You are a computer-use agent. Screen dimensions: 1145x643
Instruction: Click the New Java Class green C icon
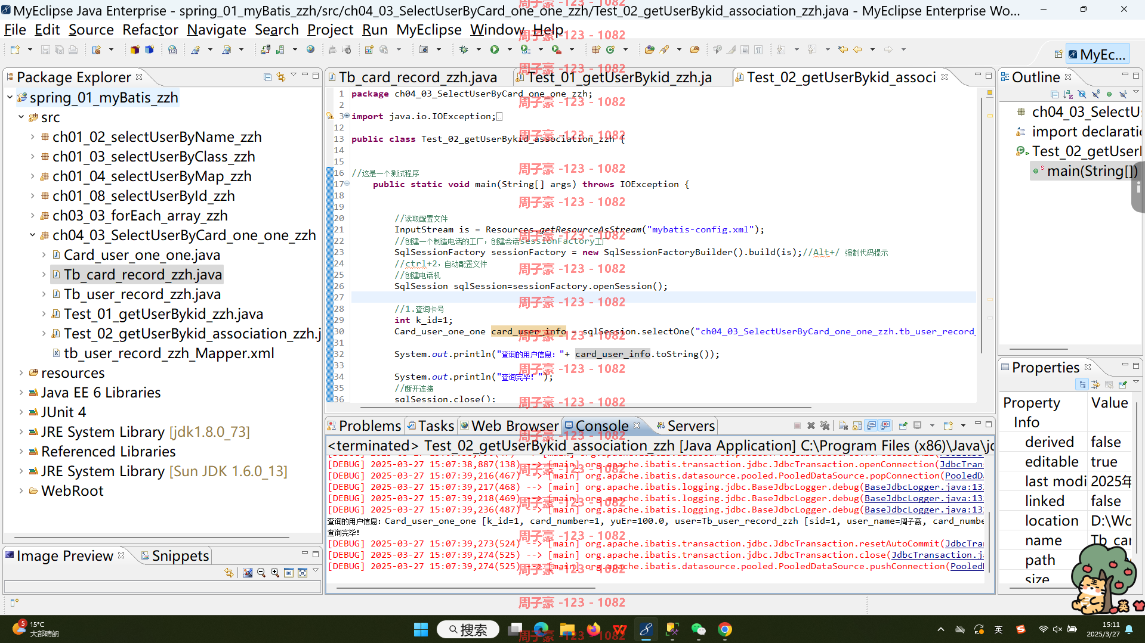point(610,50)
